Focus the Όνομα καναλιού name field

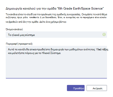[56, 35]
